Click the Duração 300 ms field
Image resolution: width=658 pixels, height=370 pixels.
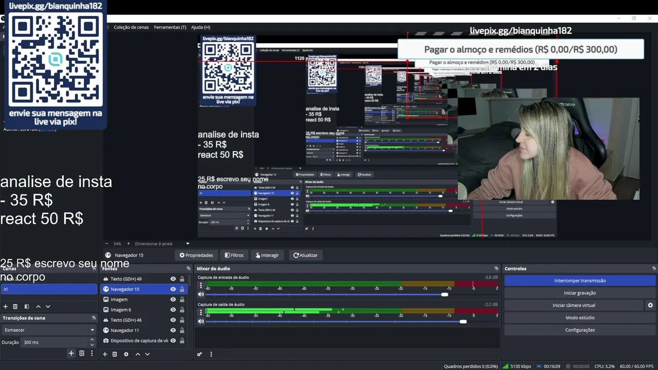[56, 342]
